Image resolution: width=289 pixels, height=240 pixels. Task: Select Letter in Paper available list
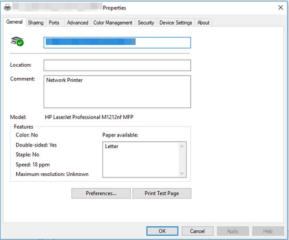click(112, 147)
